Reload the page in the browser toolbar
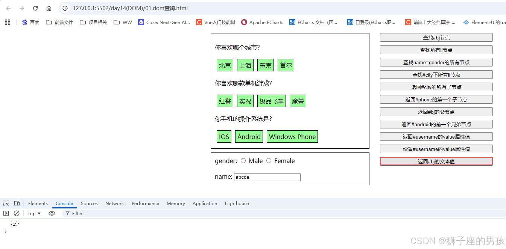Viewport: 506px width, 249px height. click(x=35, y=8)
